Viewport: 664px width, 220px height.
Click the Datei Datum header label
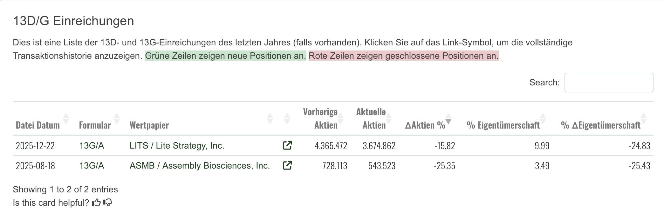tap(38, 125)
